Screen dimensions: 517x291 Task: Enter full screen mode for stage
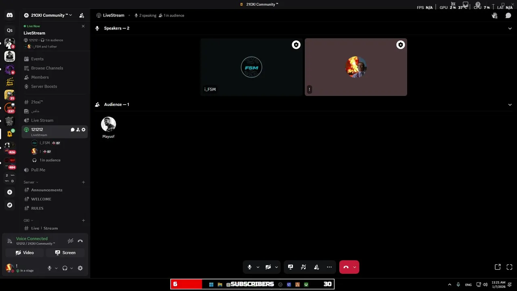click(x=509, y=267)
